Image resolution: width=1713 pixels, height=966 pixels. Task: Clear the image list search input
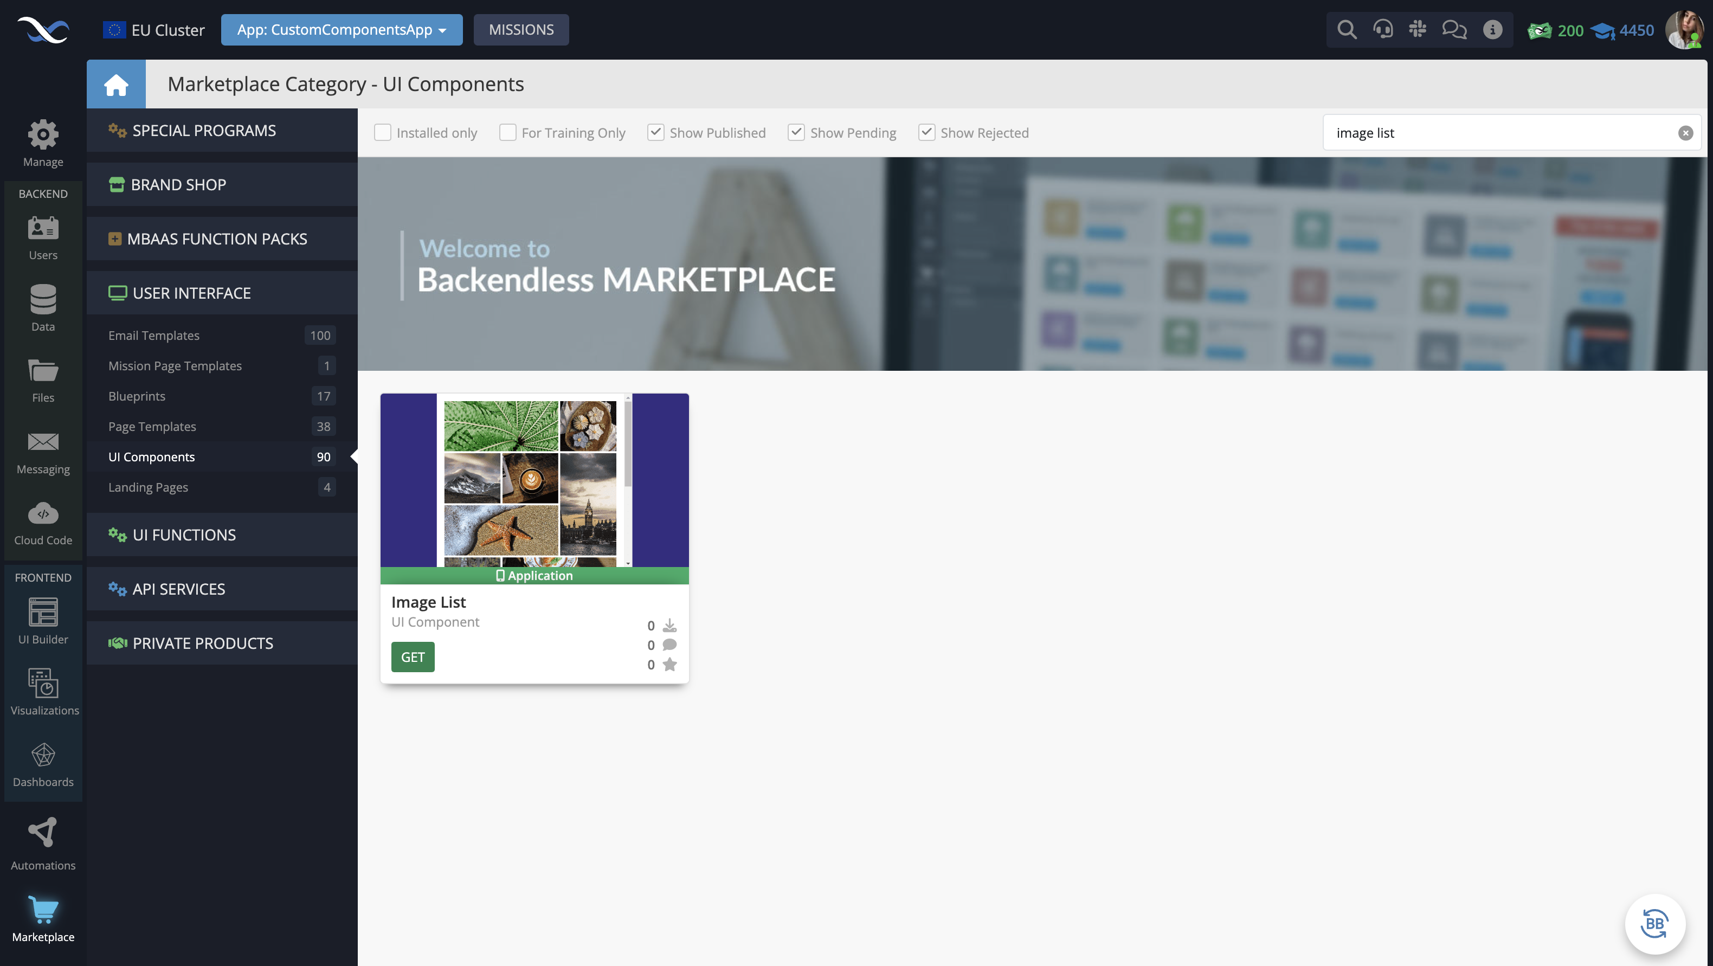pyautogui.click(x=1685, y=133)
